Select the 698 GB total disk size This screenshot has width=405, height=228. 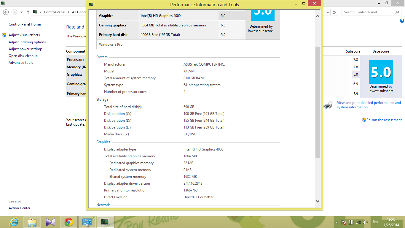(x=189, y=107)
